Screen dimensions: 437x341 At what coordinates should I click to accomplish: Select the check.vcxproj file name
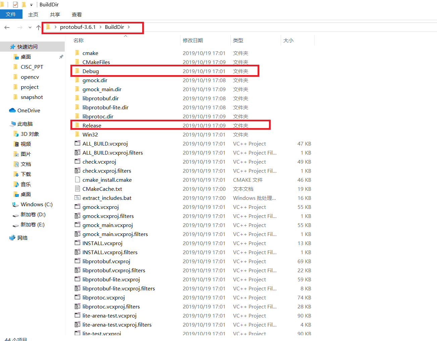[x=99, y=162]
